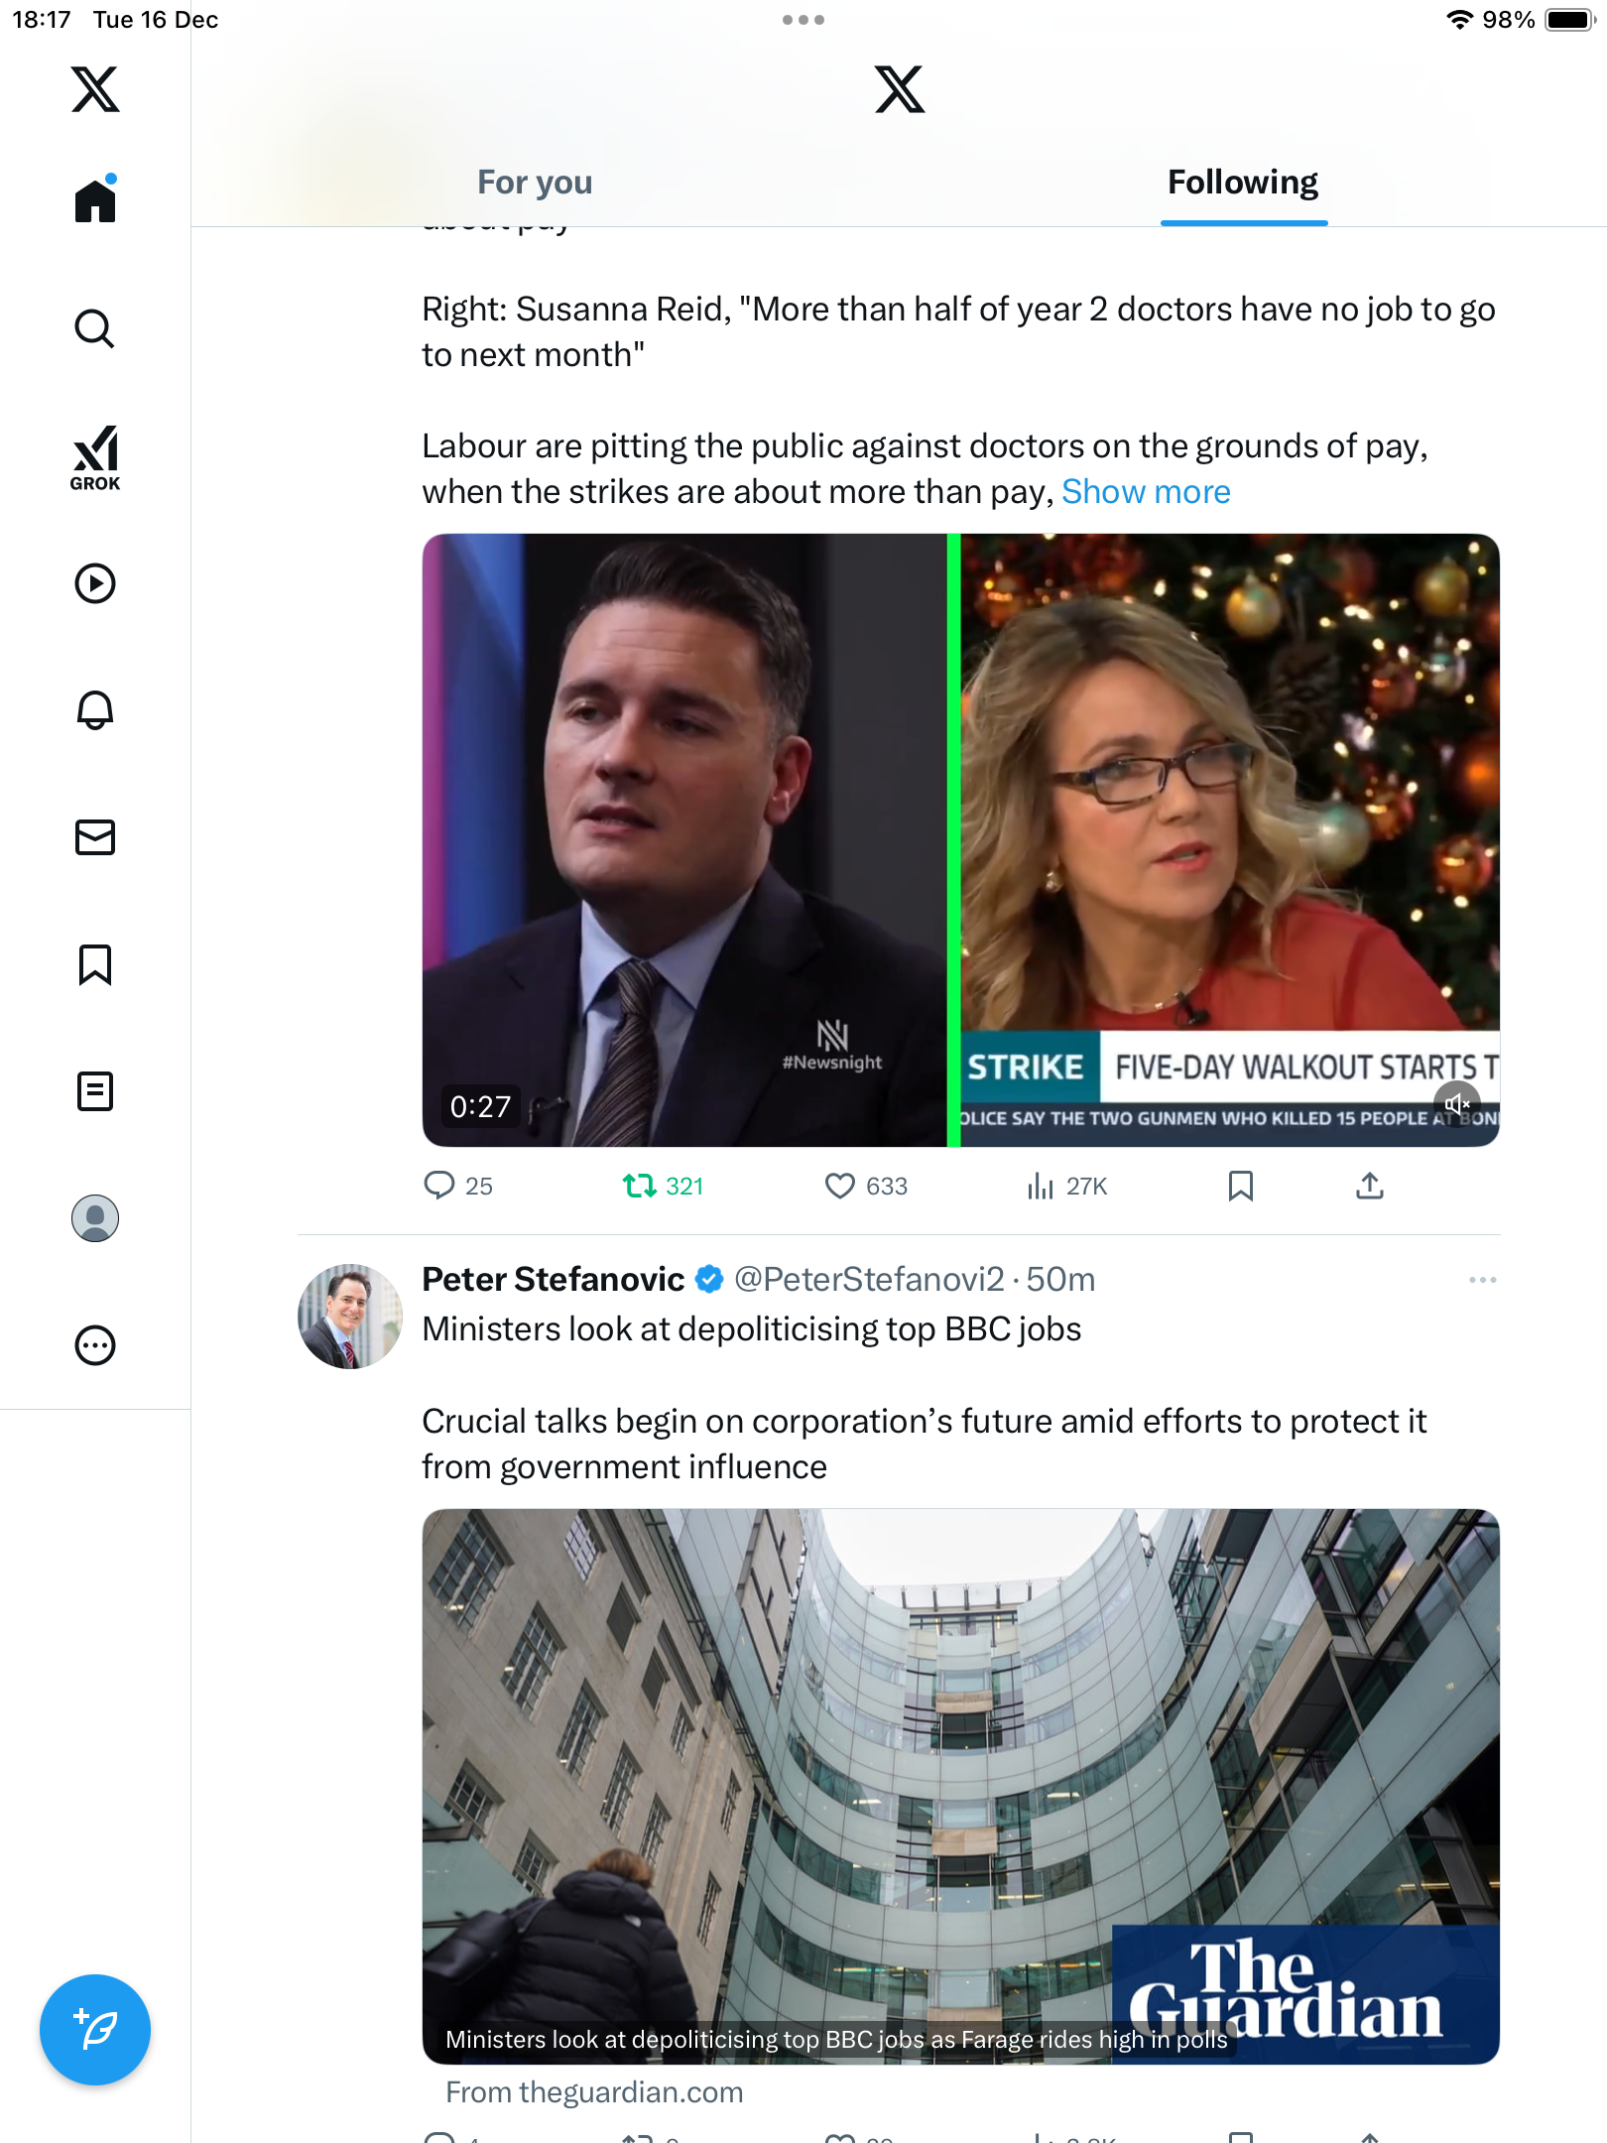Switch to the For you tab
Screen dimensions: 1607x2143
535,183
